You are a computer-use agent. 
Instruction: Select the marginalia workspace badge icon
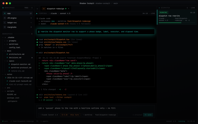[x=5, y=27]
